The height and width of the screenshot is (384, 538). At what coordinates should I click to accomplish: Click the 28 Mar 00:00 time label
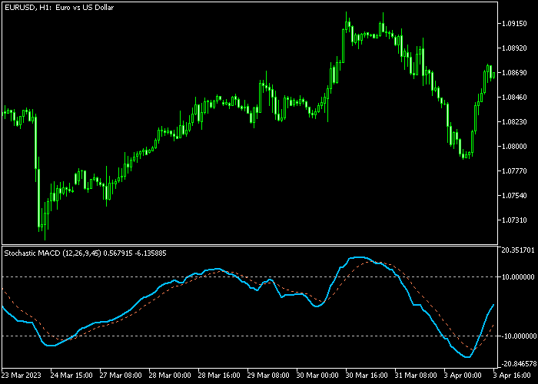170,375
